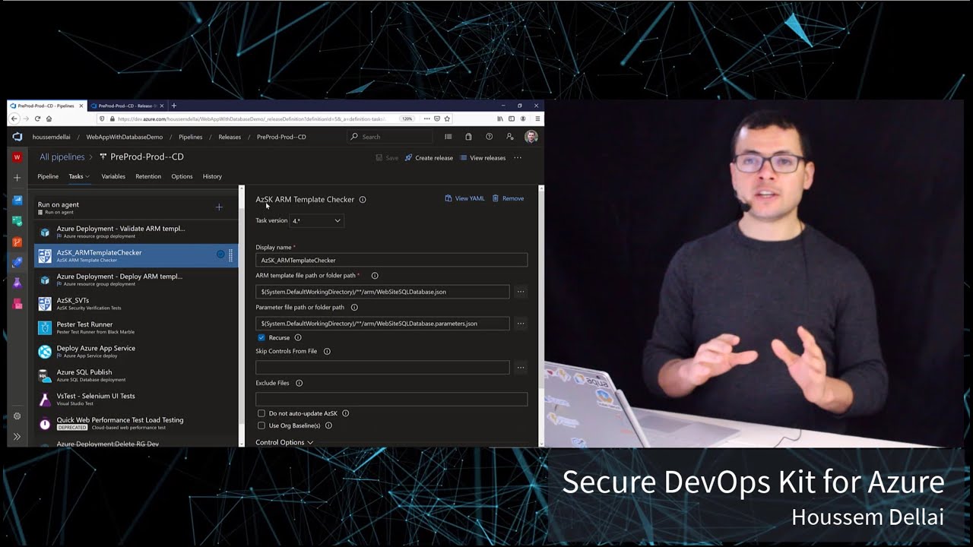The height and width of the screenshot is (547, 973).
Task: Show info for Use Org Baseline(s)
Action: pos(328,425)
